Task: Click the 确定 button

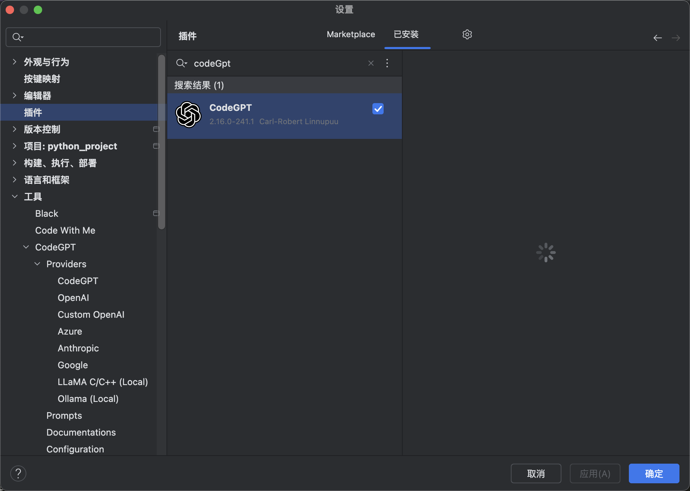Action: click(653, 473)
